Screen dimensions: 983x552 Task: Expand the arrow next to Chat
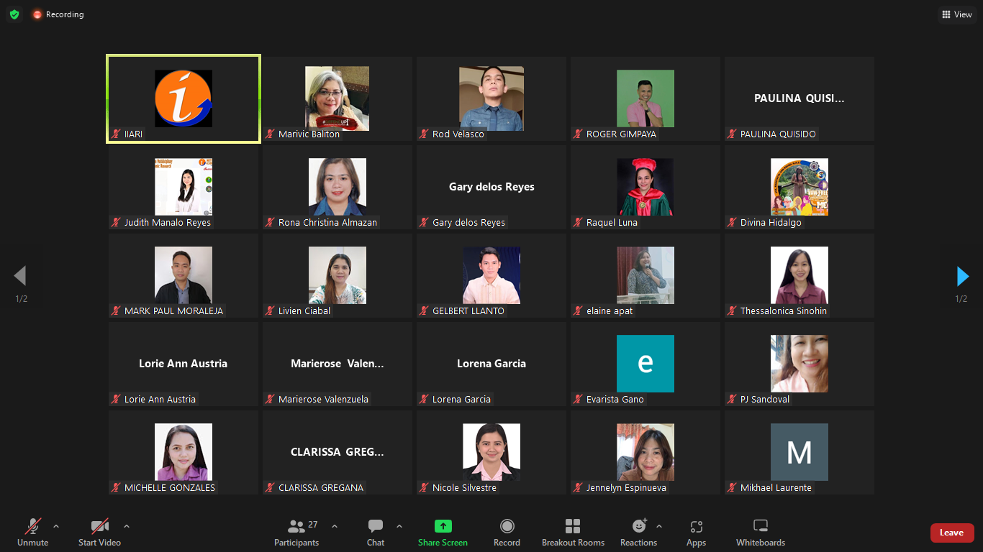[399, 526]
